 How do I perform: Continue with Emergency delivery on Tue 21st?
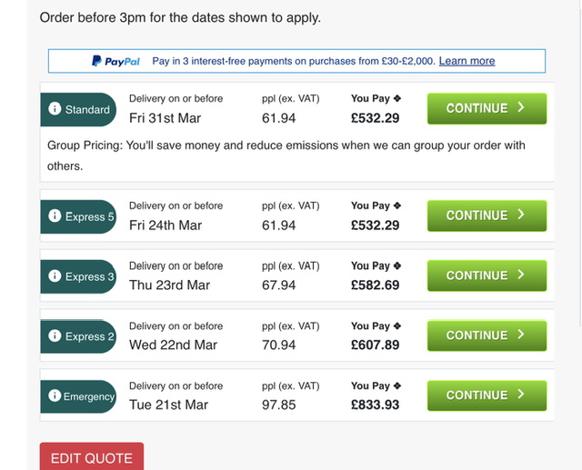(x=487, y=395)
